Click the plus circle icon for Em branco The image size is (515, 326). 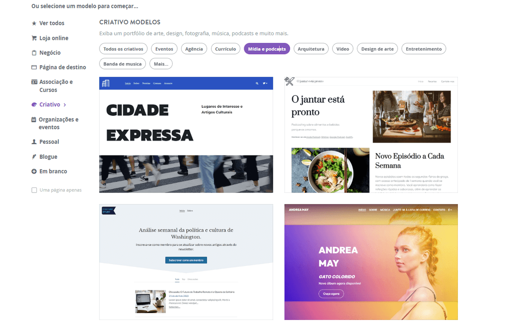coord(34,171)
